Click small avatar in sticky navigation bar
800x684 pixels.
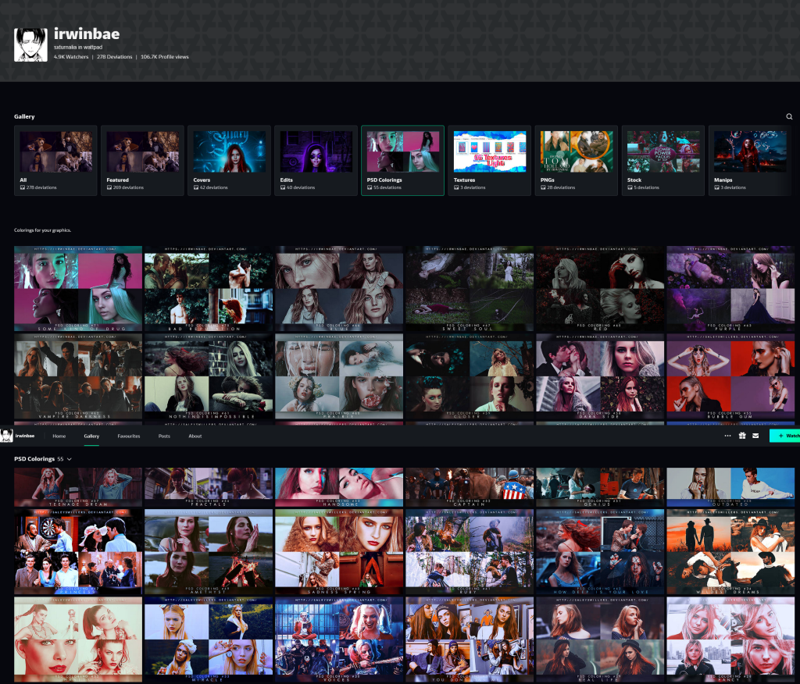tap(7, 436)
